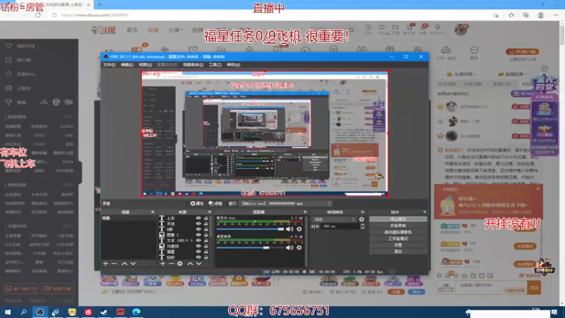Image resolution: width=565 pixels, height=318 pixels.
Task: Click the 滤镜 filters button for the selected source
Action: 215,204
